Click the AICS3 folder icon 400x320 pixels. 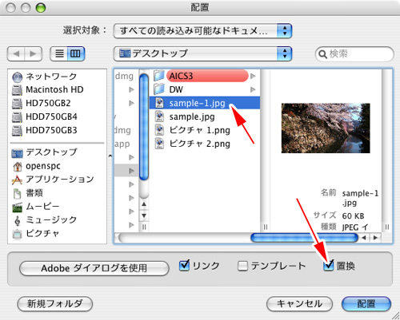tap(159, 76)
